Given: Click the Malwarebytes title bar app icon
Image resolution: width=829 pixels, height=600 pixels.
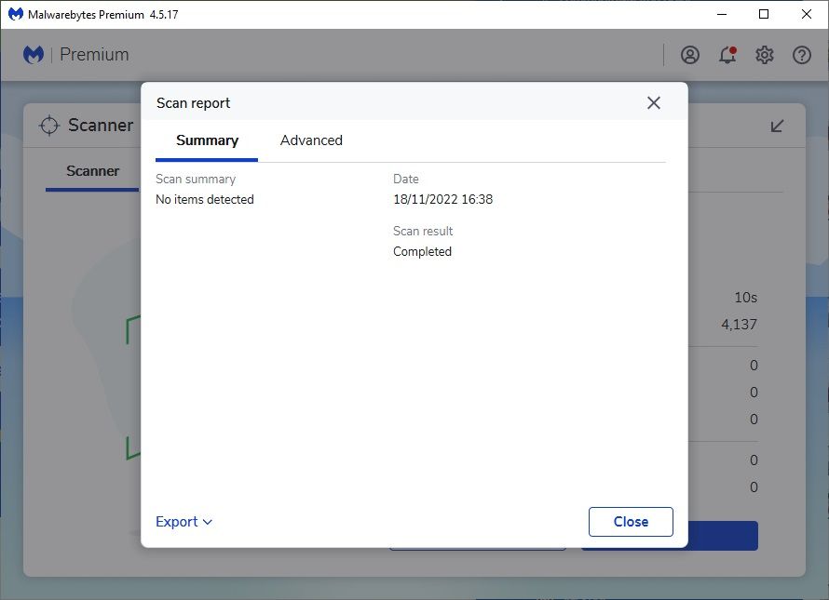Looking at the screenshot, I should pos(15,14).
